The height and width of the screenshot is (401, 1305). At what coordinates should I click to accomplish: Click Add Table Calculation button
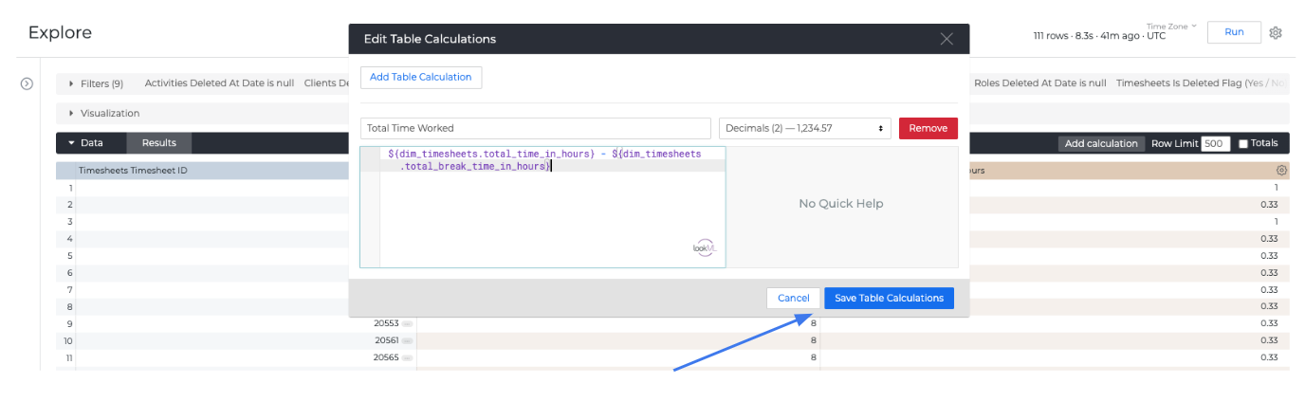(x=421, y=77)
